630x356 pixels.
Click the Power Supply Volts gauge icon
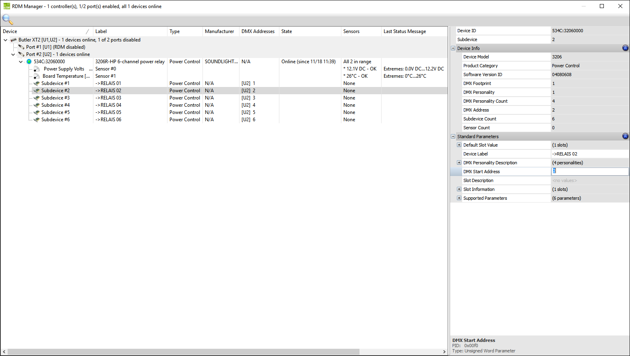pos(37,69)
